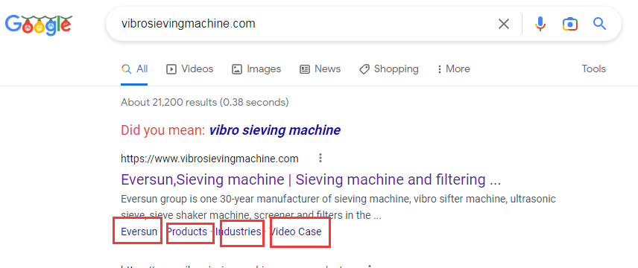The height and width of the screenshot is (268, 638).
Task: Visit the Video Case sitelink
Action: click(296, 232)
